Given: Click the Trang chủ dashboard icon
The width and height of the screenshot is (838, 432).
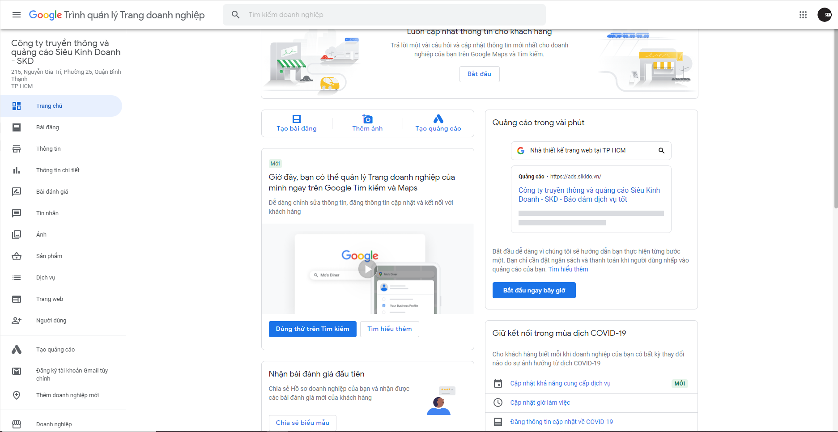Looking at the screenshot, I should pos(17,106).
